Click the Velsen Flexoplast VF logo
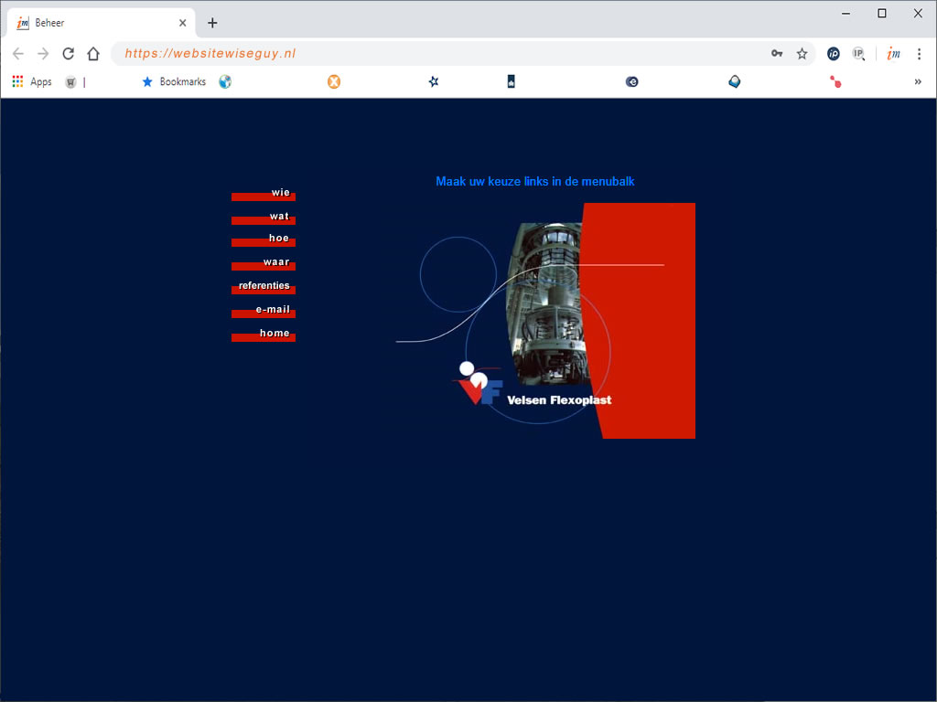937x702 pixels. pyautogui.click(x=478, y=384)
